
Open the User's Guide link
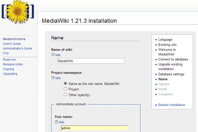(x=12, y=44)
